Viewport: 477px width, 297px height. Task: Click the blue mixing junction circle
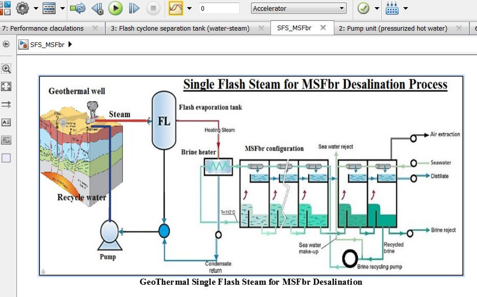pyautogui.click(x=164, y=231)
